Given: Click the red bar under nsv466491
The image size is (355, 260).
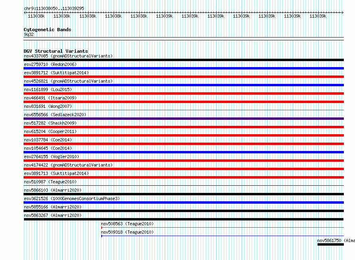Looking at the screenshot, I should [x=183, y=102].
